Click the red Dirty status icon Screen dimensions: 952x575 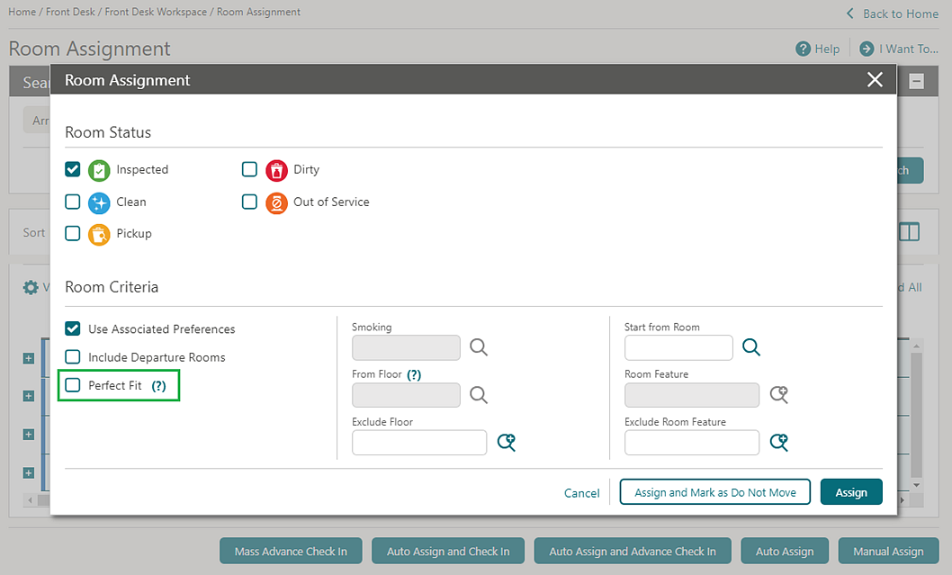(276, 171)
